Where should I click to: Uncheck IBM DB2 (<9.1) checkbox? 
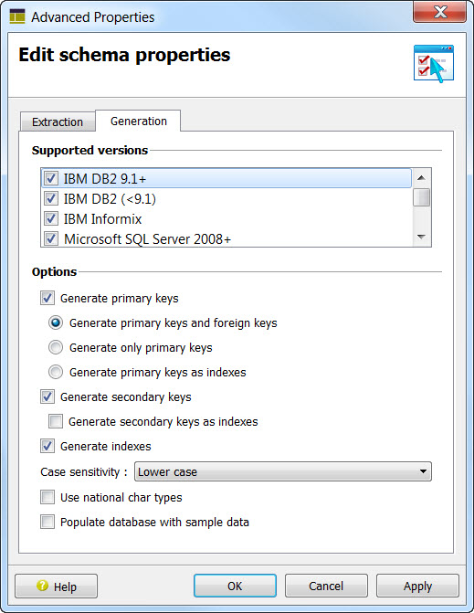[51, 198]
